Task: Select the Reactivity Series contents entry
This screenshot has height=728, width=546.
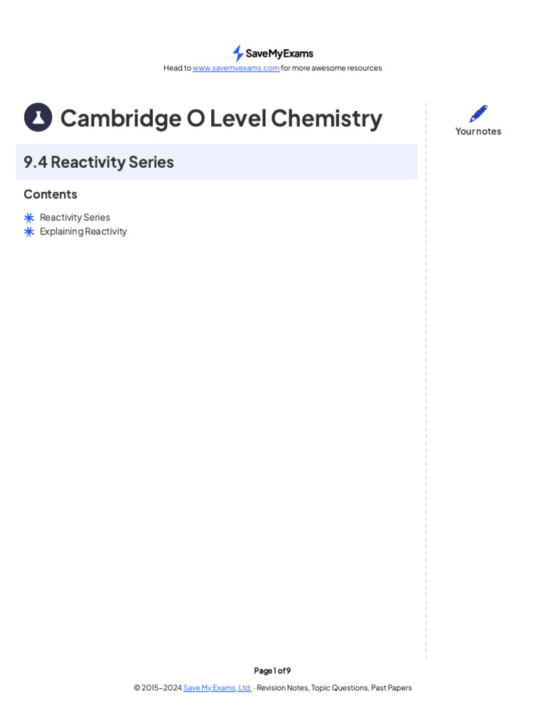Action: (75, 218)
